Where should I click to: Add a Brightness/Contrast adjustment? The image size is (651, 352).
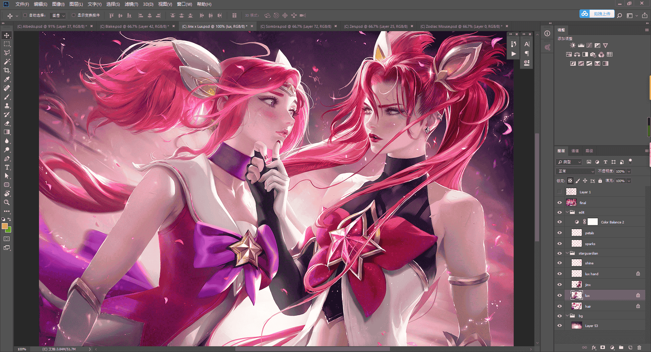pos(573,45)
